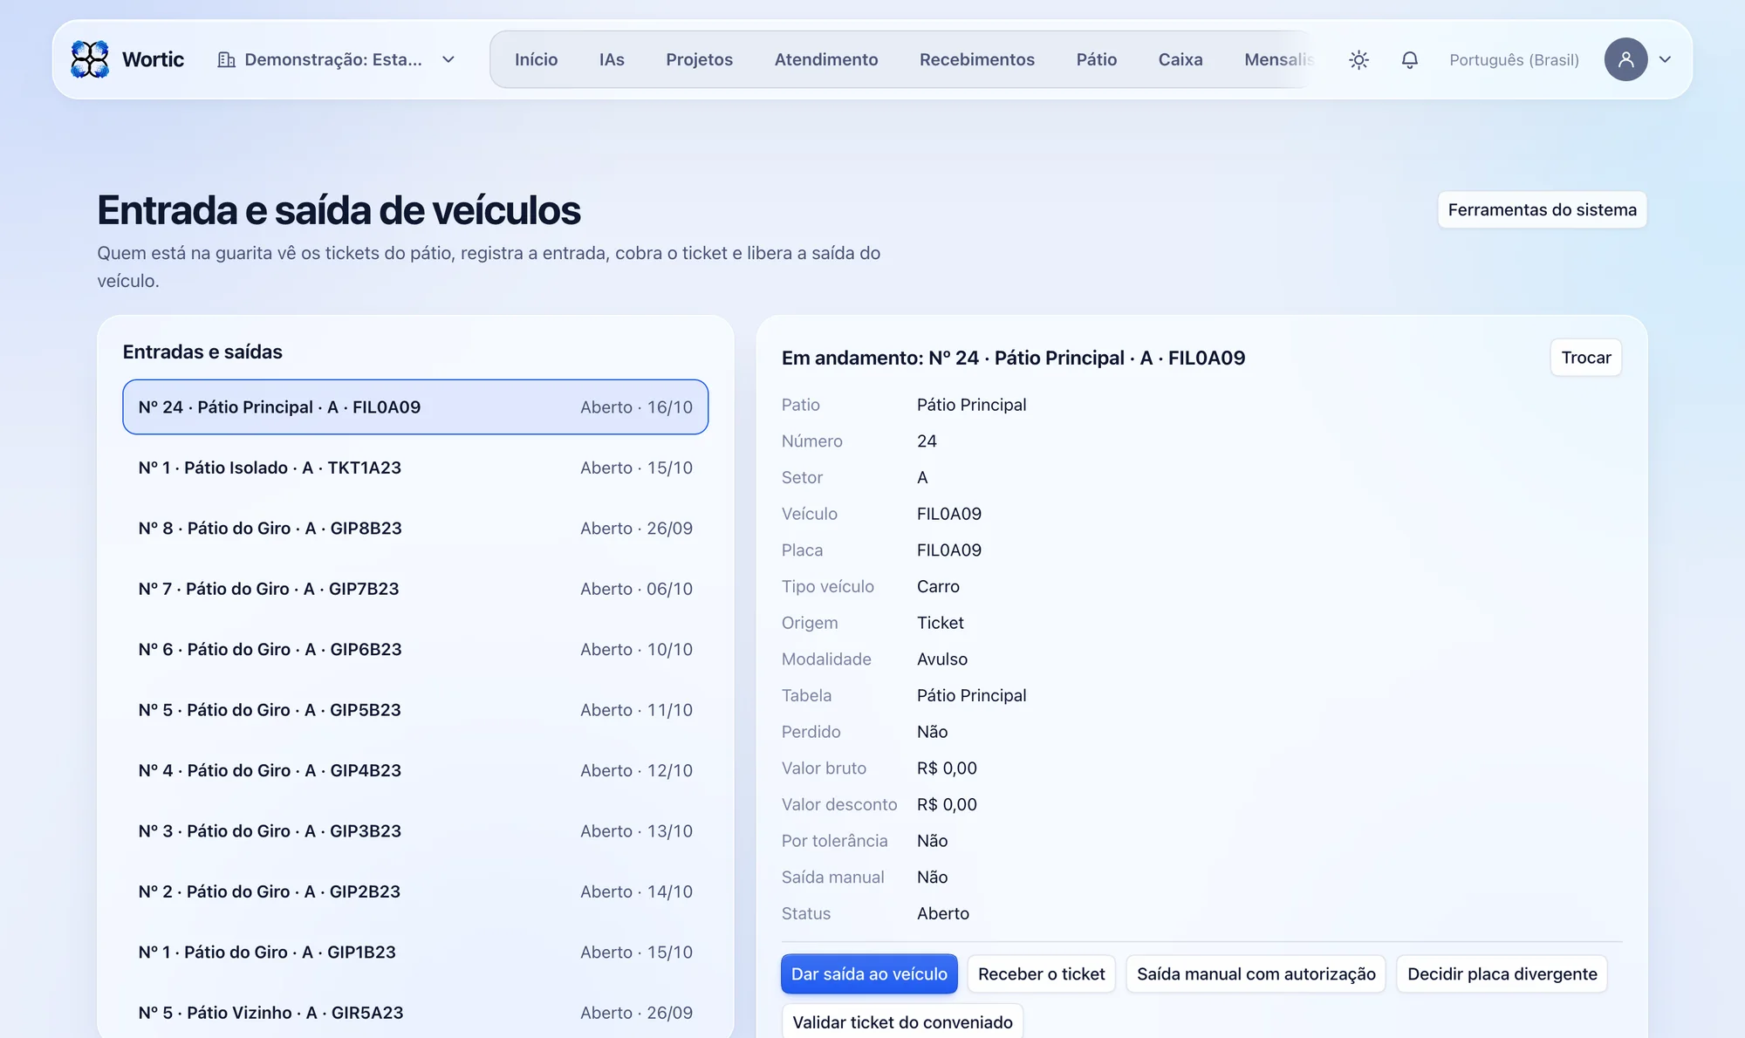Select ticket Nº 8 Pátio do Giro GIP8B23

415,528
